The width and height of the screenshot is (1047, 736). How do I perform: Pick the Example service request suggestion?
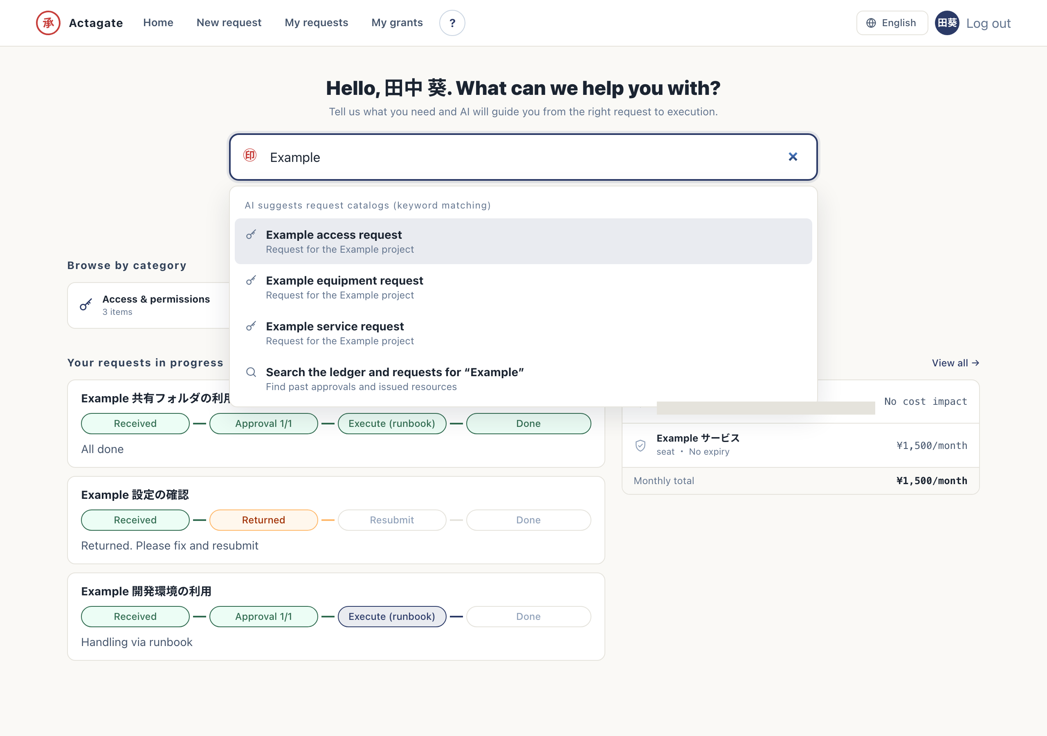[x=523, y=333]
